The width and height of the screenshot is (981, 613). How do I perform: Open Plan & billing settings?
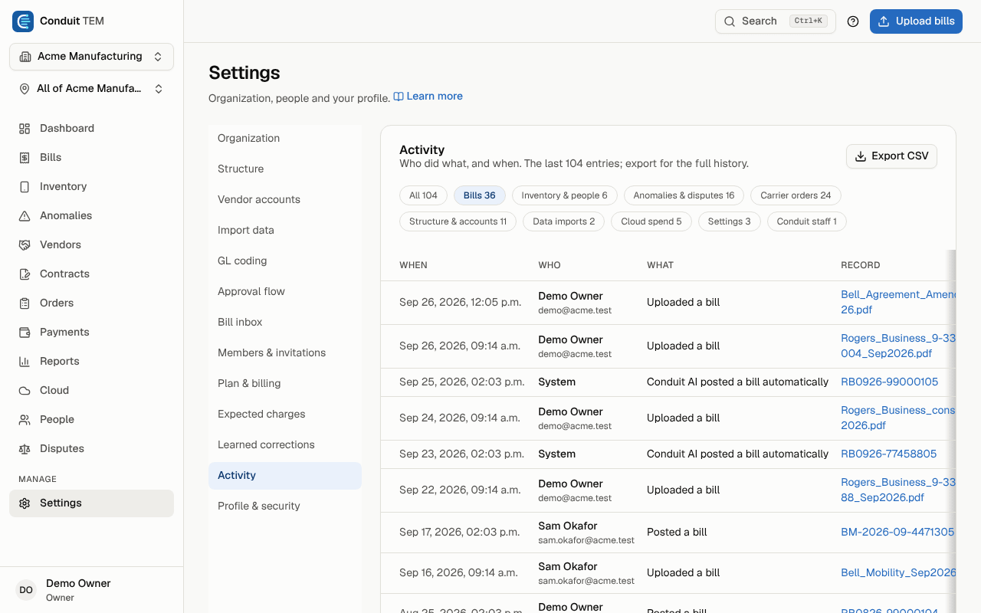[285, 384]
